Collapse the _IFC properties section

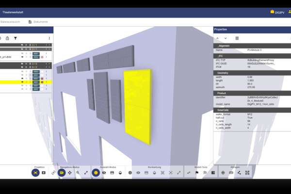point(252,56)
